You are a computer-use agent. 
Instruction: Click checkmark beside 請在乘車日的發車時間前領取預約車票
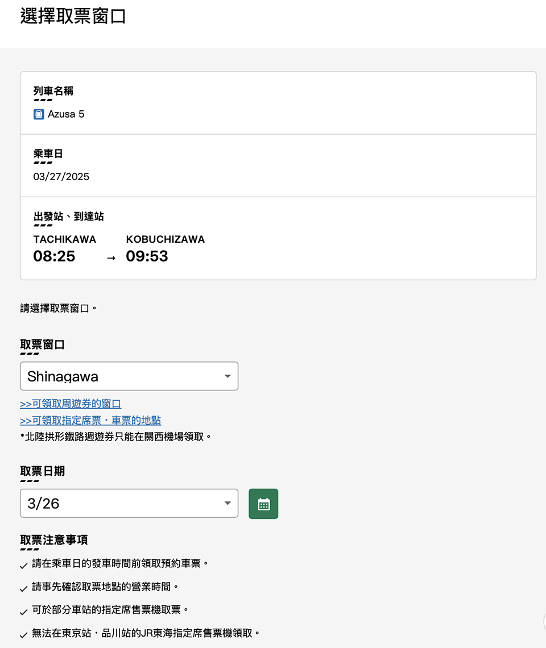[x=23, y=566]
